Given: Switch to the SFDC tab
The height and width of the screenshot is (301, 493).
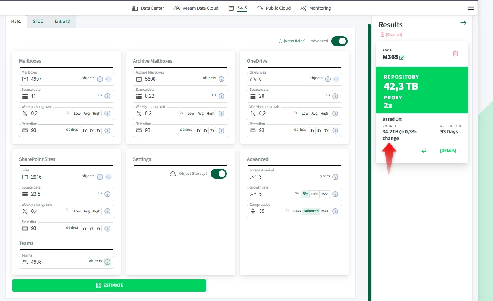Looking at the screenshot, I should [38, 21].
